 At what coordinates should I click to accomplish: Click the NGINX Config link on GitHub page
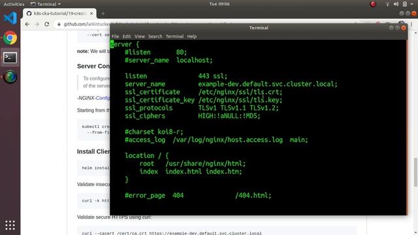point(103,98)
